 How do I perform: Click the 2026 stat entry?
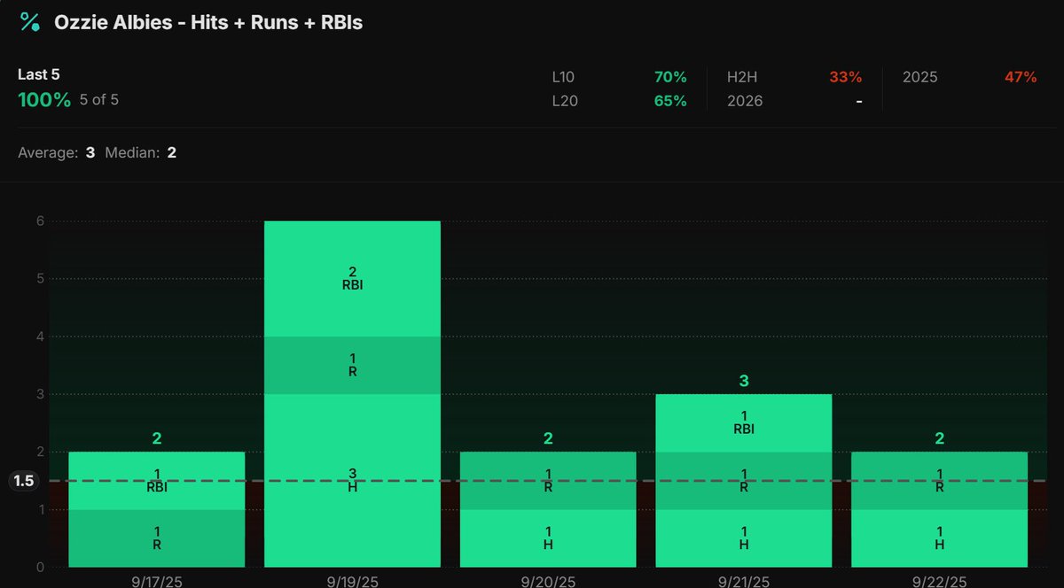point(745,101)
